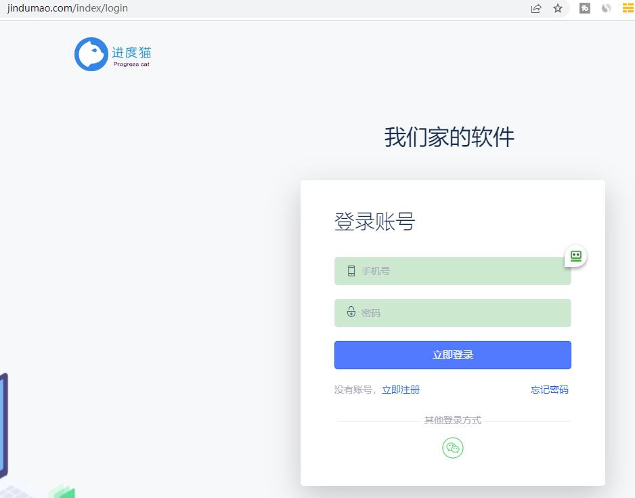This screenshot has height=498, width=635.
Task: Click the 登录账号 heading
Action: pos(374,221)
